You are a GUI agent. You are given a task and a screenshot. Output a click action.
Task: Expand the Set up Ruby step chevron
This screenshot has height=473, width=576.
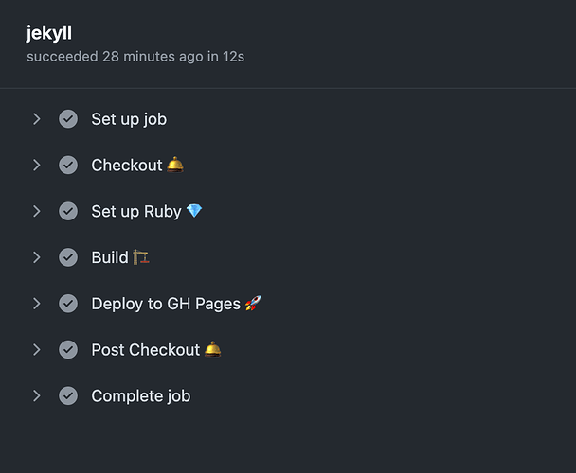36,211
